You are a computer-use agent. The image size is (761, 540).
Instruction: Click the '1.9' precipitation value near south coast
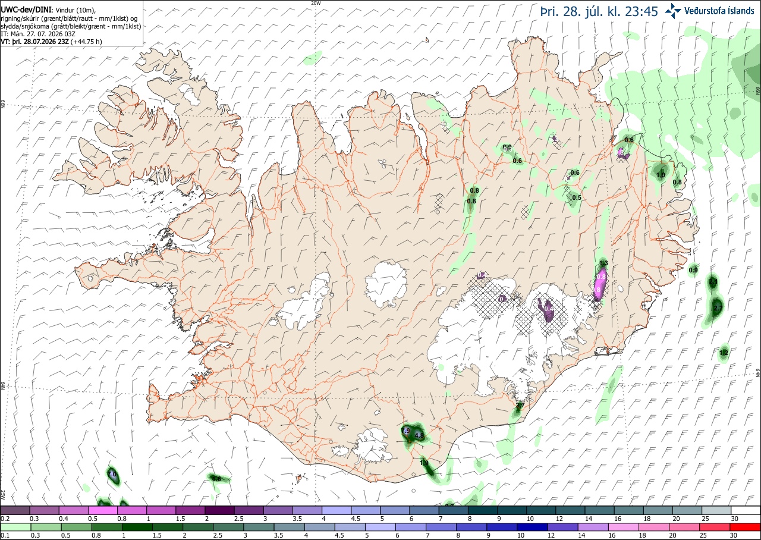424,463
